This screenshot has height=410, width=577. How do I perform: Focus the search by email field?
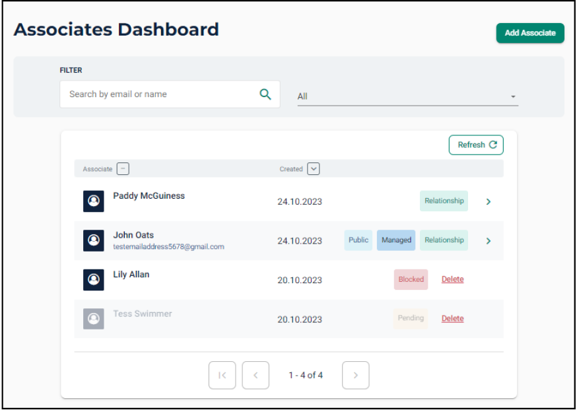158,94
